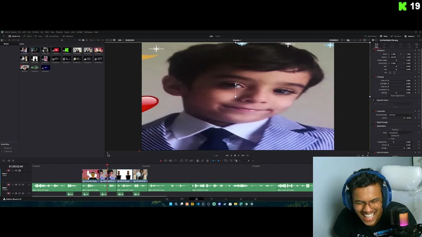Select the download_18.png timeline clip
Viewport: 422px width, 237px height.
91,176
